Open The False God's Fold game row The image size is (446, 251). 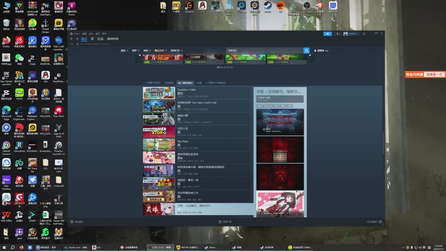(197, 106)
